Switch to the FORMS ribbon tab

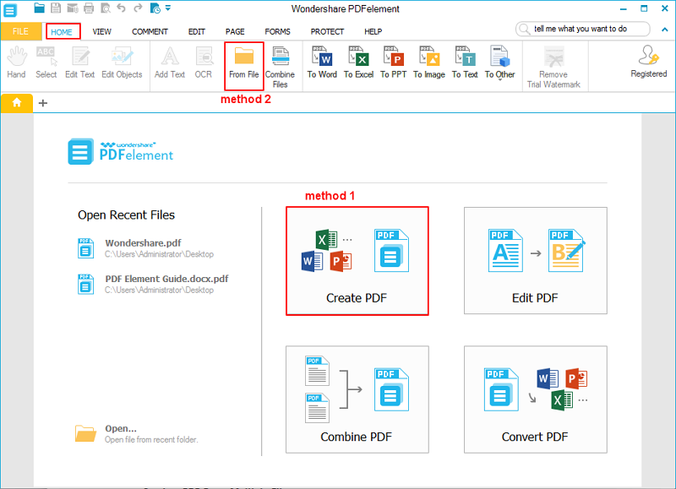pos(278,31)
